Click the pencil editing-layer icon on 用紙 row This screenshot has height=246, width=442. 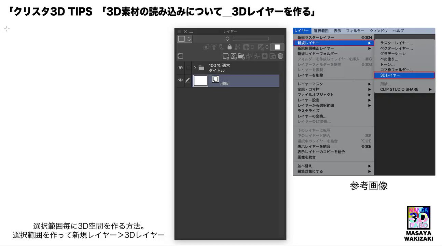[188, 81]
